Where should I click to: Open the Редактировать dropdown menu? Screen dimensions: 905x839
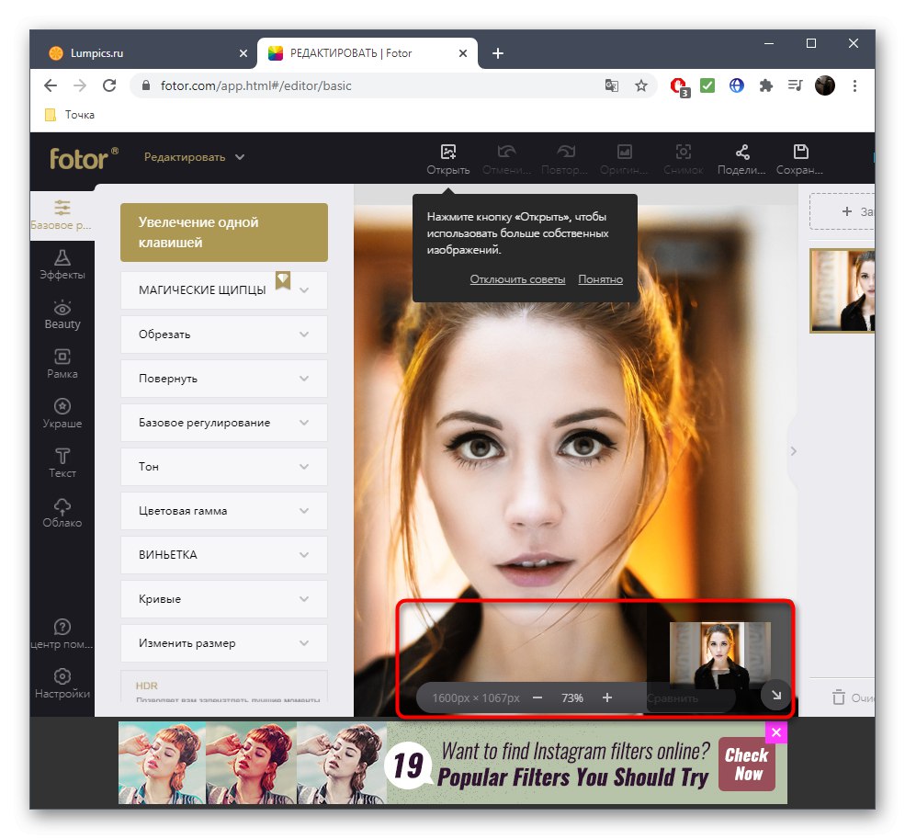click(x=194, y=157)
